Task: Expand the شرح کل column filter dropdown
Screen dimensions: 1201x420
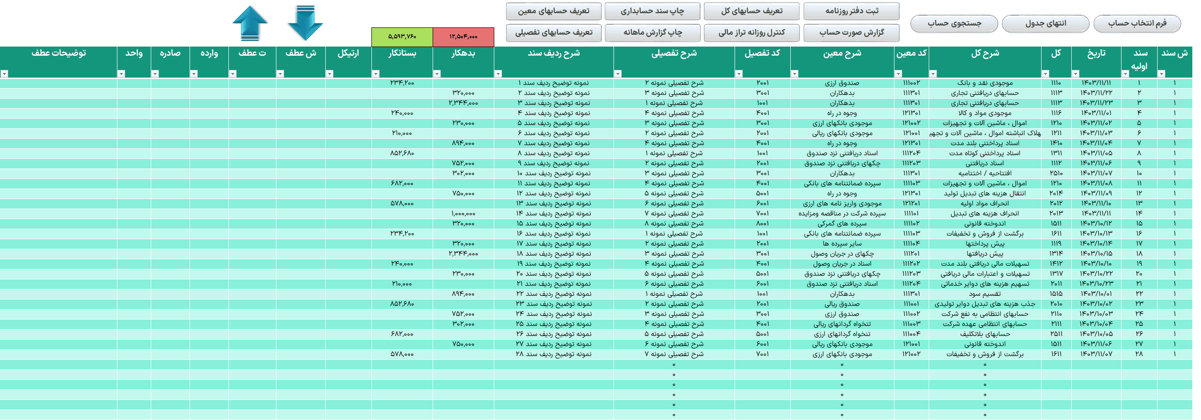Action: pos(933,73)
